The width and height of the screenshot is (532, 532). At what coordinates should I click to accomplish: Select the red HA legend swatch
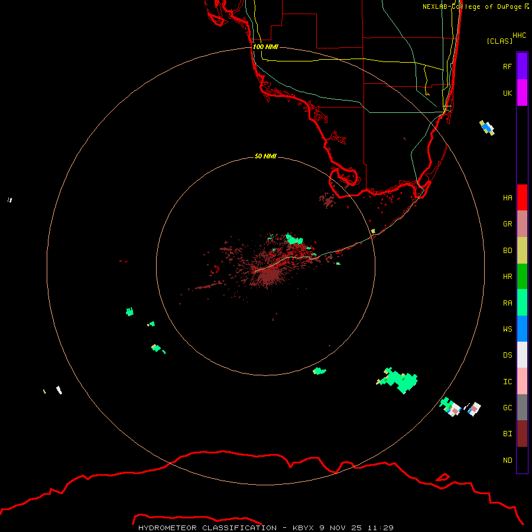(x=522, y=197)
